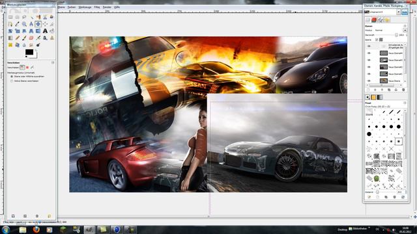Select the Scissors Select tool
This screenshot has height=234, width=417.
(45, 17)
